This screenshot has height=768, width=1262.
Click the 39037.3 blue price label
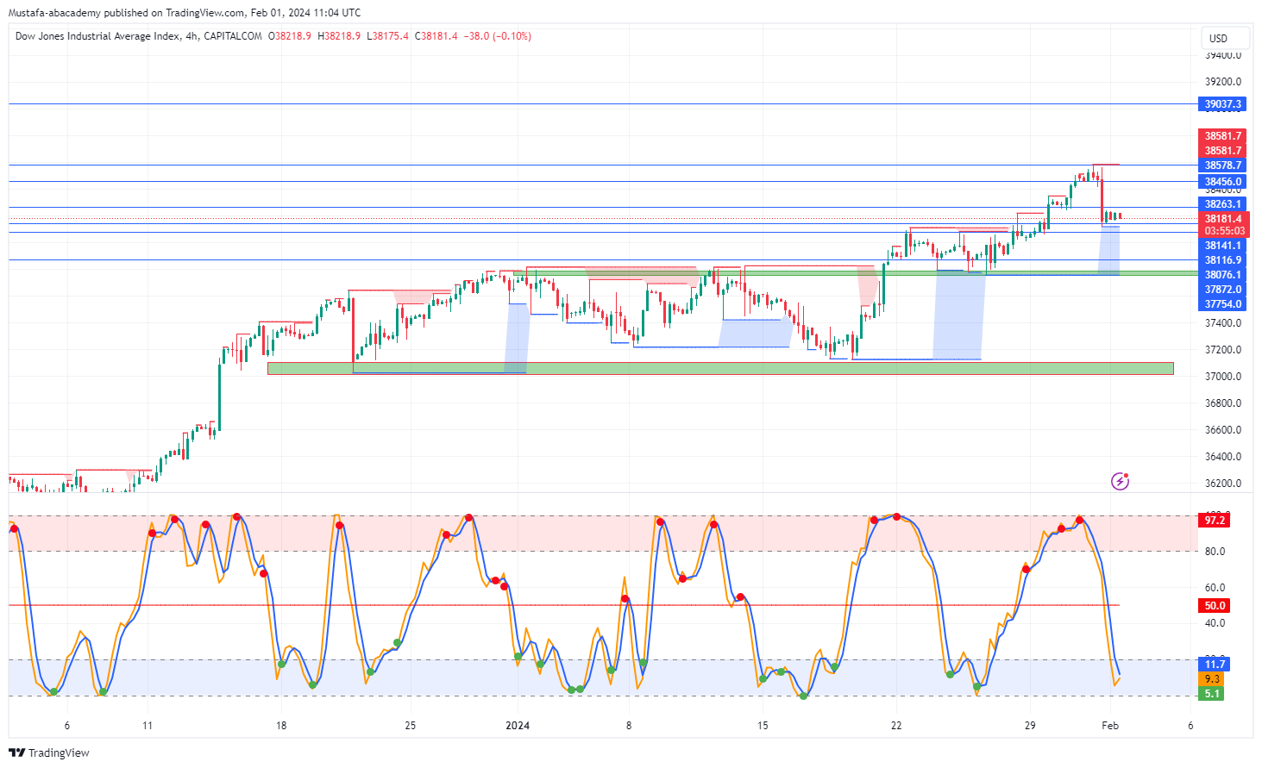(x=1223, y=104)
